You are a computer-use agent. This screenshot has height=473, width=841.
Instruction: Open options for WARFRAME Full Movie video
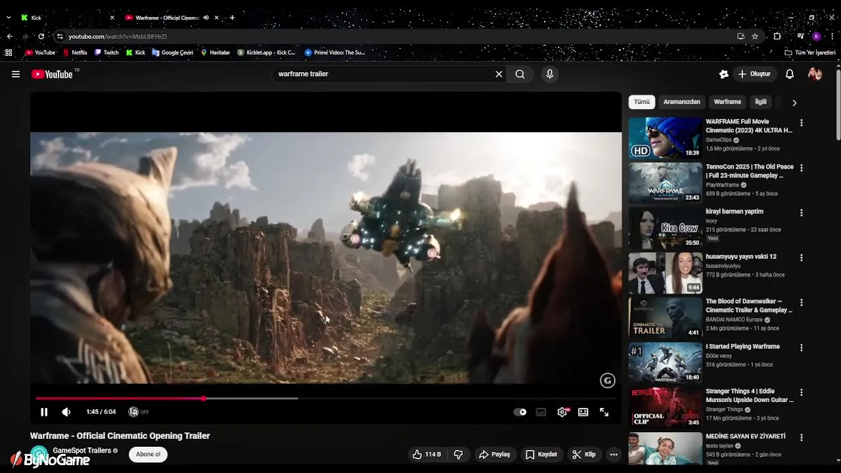tap(801, 123)
